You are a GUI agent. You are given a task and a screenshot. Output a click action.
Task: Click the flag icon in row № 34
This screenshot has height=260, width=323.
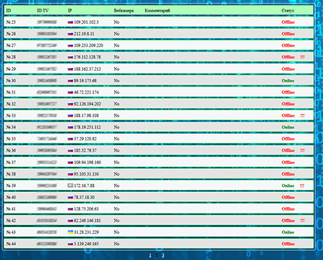pos(70,127)
